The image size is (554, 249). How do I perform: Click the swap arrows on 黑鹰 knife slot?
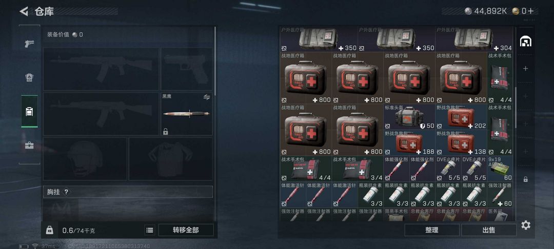click(x=207, y=97)
